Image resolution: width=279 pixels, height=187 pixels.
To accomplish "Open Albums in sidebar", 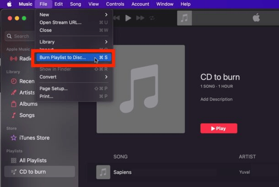I will [28, 104].
